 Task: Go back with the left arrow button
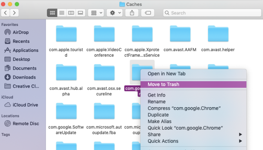point(6,13)
